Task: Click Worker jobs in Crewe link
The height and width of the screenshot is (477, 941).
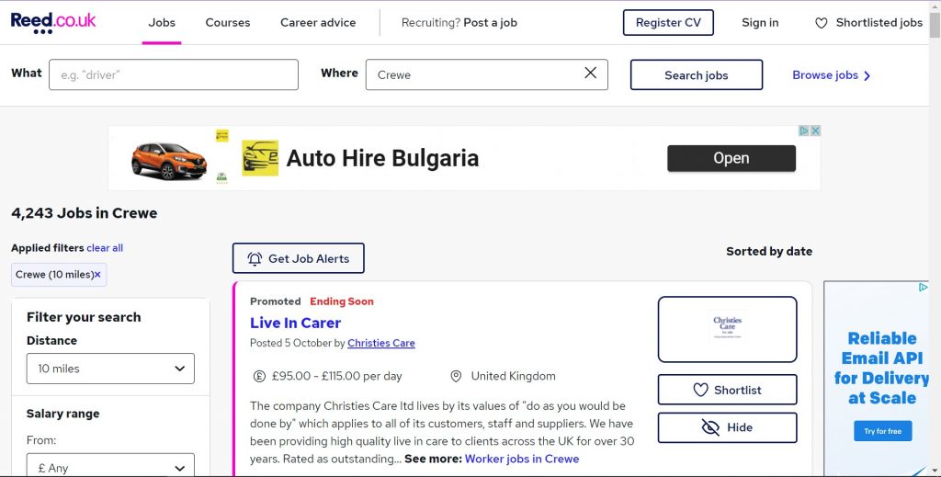Action: click(x=522, y=459)
